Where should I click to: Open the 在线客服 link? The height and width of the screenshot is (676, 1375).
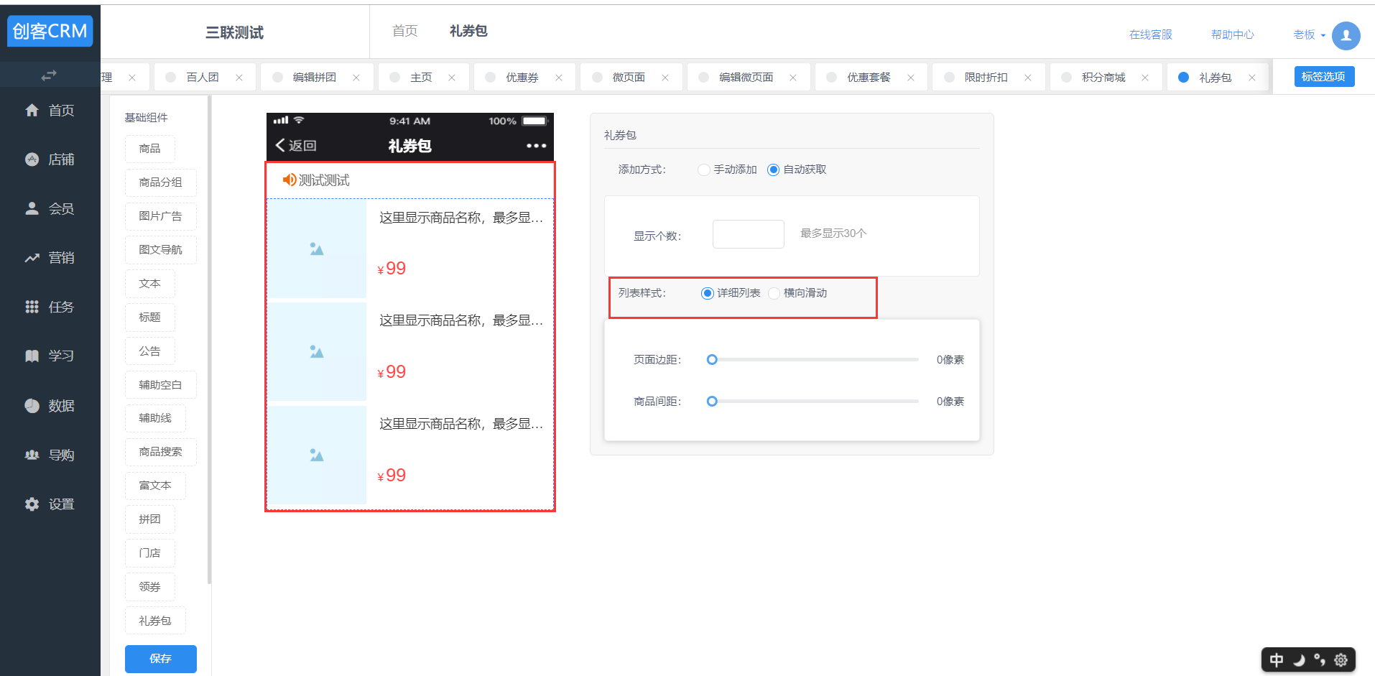point(1150,34)
